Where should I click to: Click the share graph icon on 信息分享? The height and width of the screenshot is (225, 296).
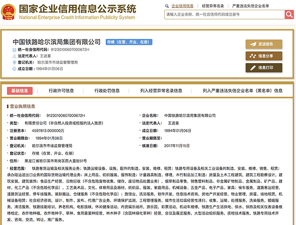pos(253,56)
